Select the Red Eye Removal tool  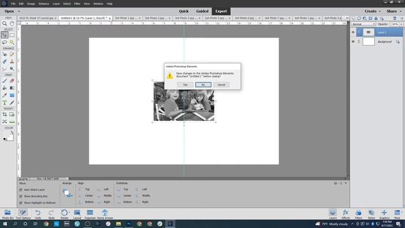click(x=4, y=54)
